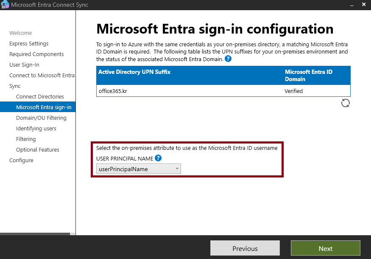
Task: Go to the Welcome step
Action: 21,33
